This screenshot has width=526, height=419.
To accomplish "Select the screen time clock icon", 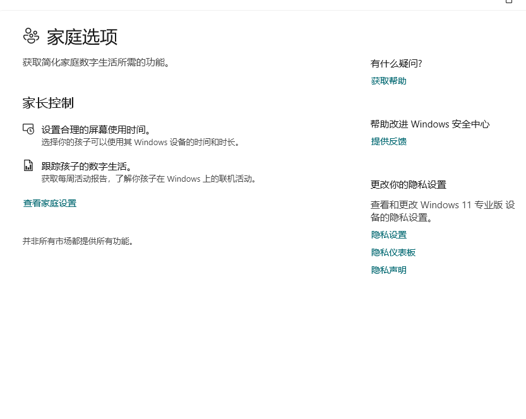I will (x=28, y=129).
